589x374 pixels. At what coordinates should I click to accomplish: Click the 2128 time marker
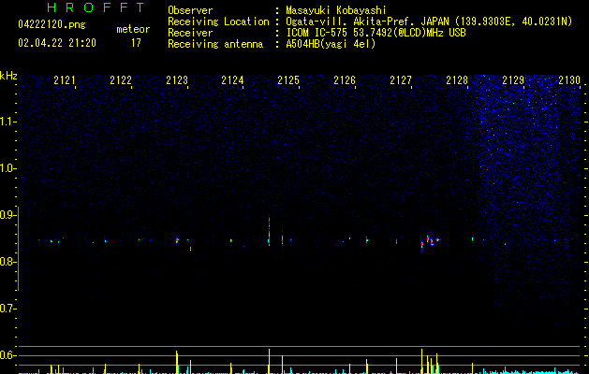(457, 80)
